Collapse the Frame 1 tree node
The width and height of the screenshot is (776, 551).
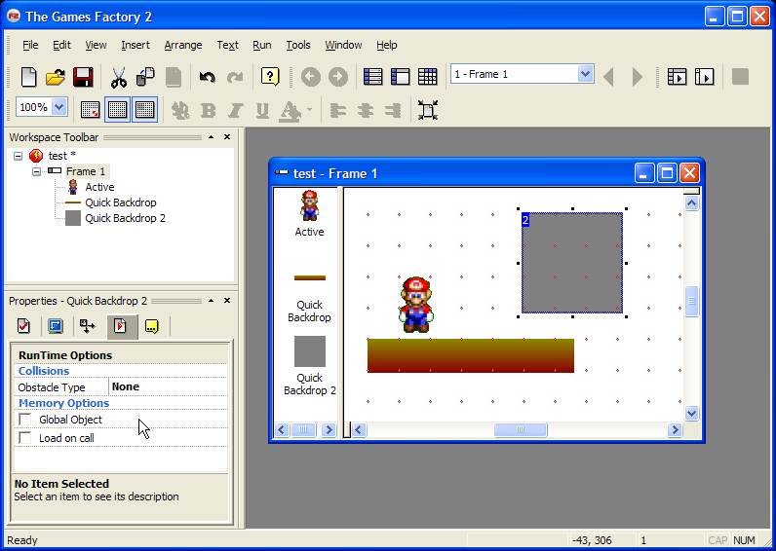(37, 172)
